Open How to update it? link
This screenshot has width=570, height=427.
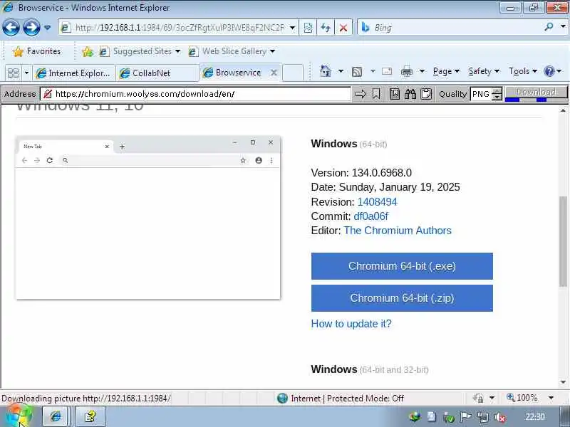click(x=351, y=324)
